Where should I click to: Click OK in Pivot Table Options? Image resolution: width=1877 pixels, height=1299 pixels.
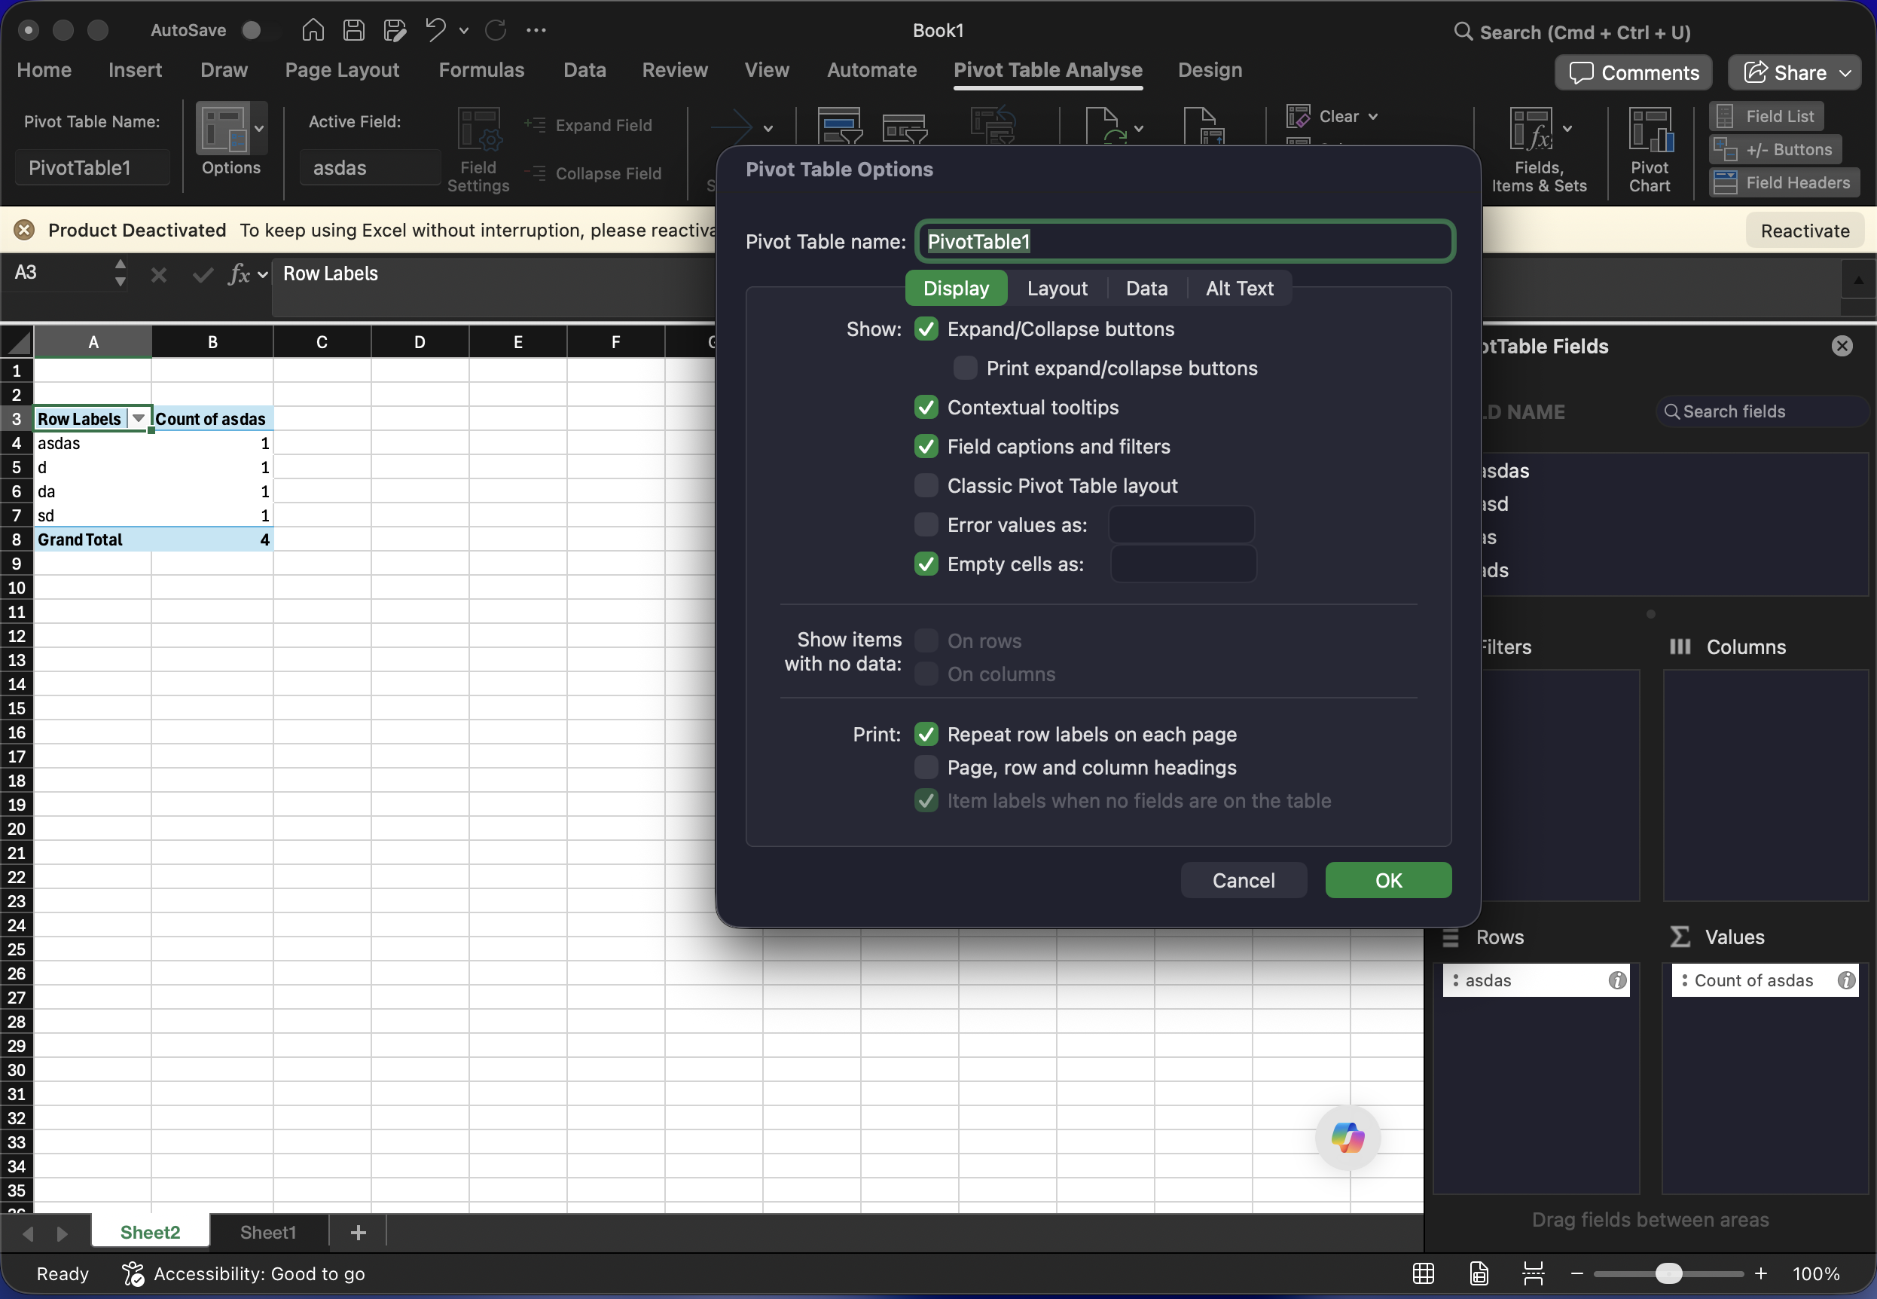click(x=1388, y=880)
